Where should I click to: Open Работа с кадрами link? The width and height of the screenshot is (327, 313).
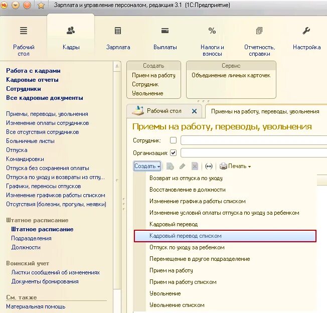pos(33,71)
